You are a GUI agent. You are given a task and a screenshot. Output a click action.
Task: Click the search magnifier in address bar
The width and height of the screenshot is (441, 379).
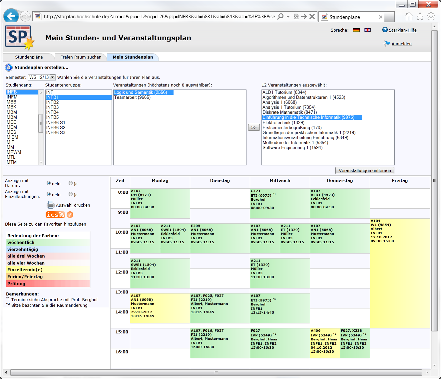pos(281,16)
